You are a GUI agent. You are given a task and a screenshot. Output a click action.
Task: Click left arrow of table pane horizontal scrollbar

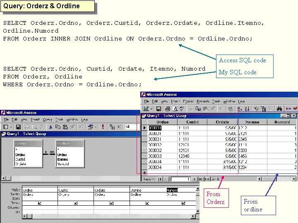(4, 178)
